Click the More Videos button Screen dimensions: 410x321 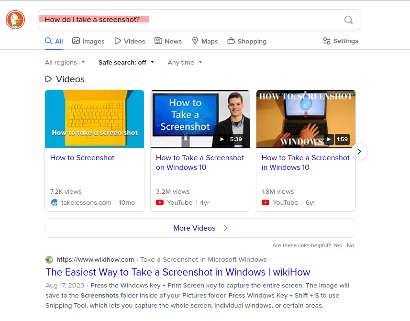(x=200, y=228)
